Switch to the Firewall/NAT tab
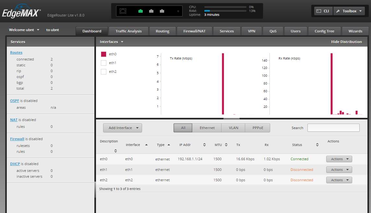Screen dimensions: 371x213 click(x=194, y=31)
